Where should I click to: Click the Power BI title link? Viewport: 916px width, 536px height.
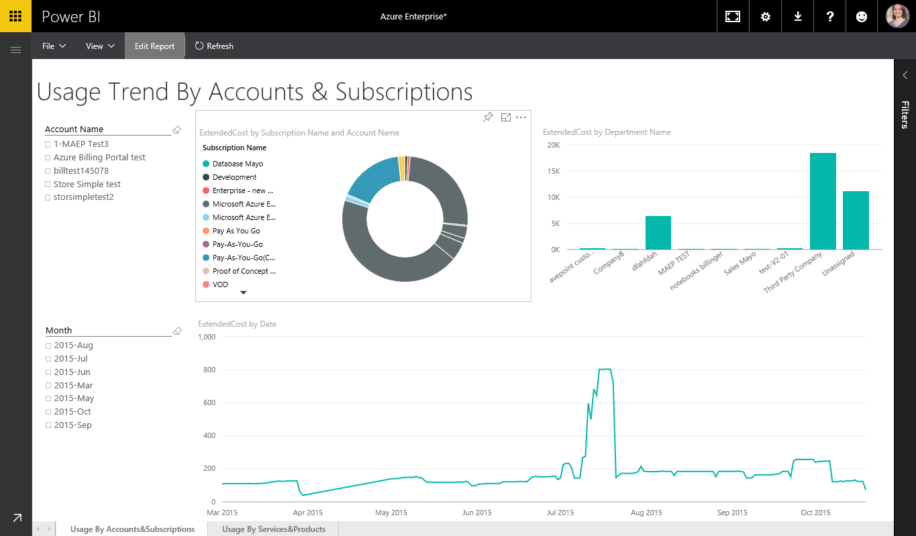[71, 16]
